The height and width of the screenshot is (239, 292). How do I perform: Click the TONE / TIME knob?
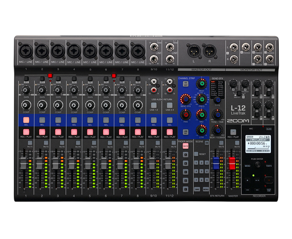[217, 115]
